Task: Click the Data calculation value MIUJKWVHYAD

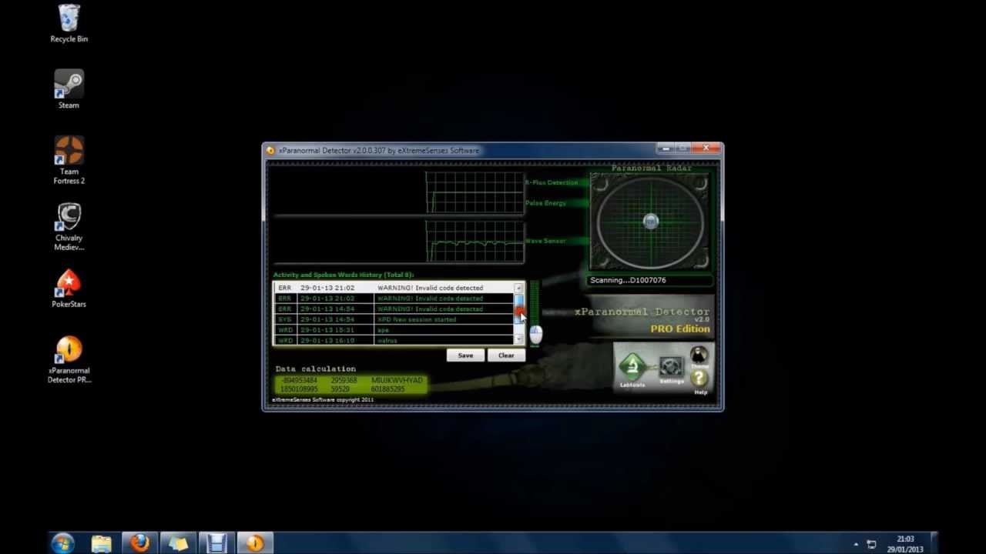Action: pyautogui.click(x=397, y=380)
